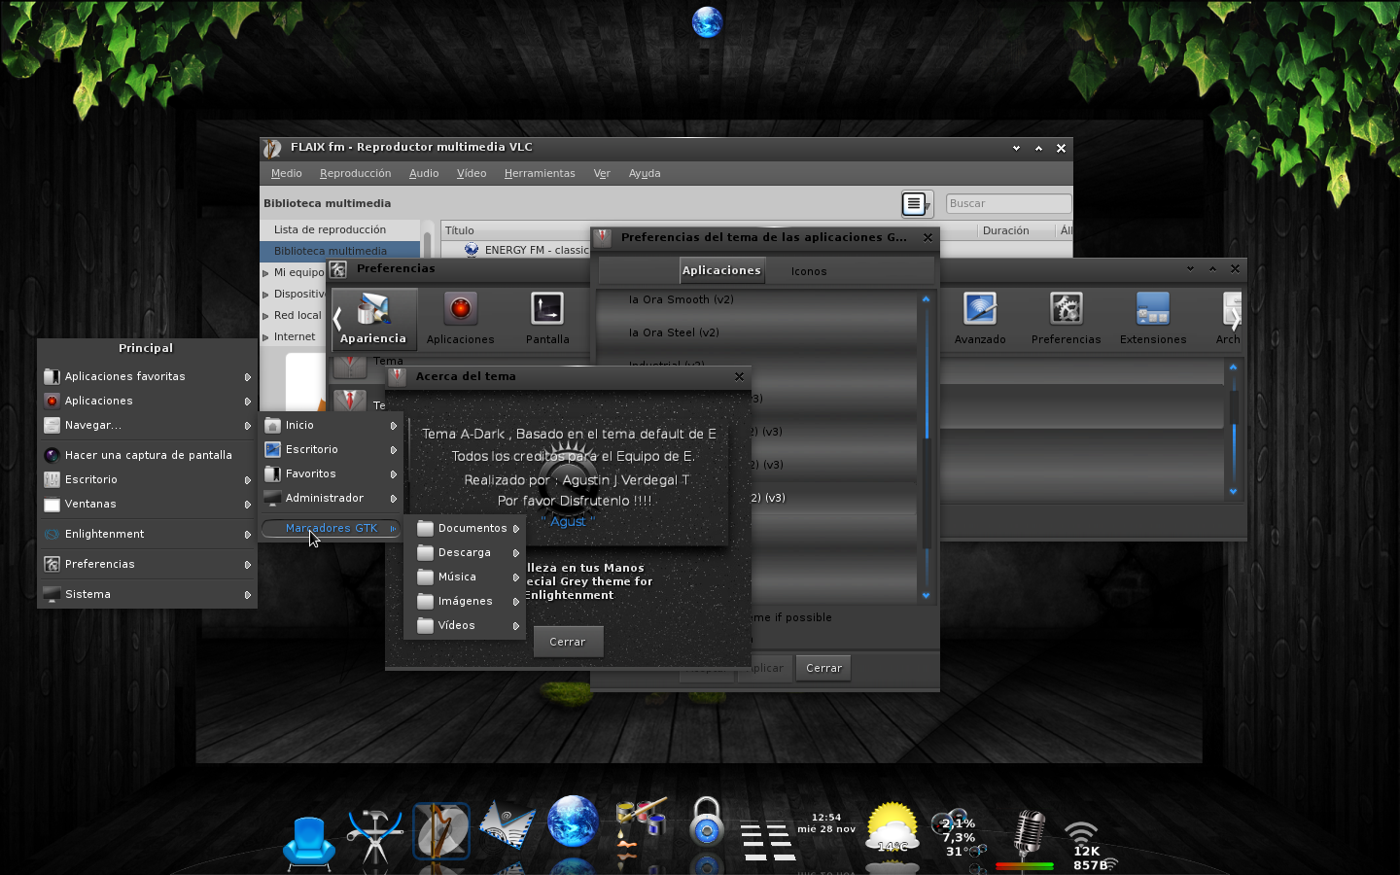This screenshot has width=1400, height=875.
Task: Click clock 12:54 gadget in dock
Action: click(x=826, y=823)
